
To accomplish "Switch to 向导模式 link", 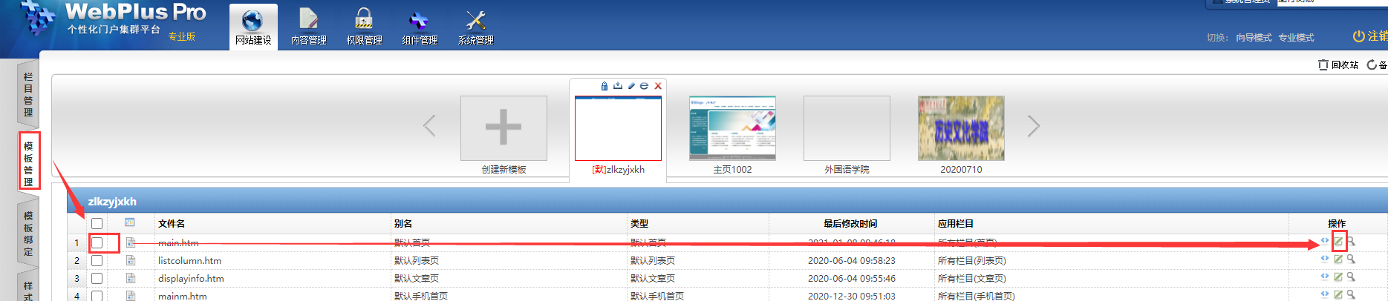I will pos(1254,38).
